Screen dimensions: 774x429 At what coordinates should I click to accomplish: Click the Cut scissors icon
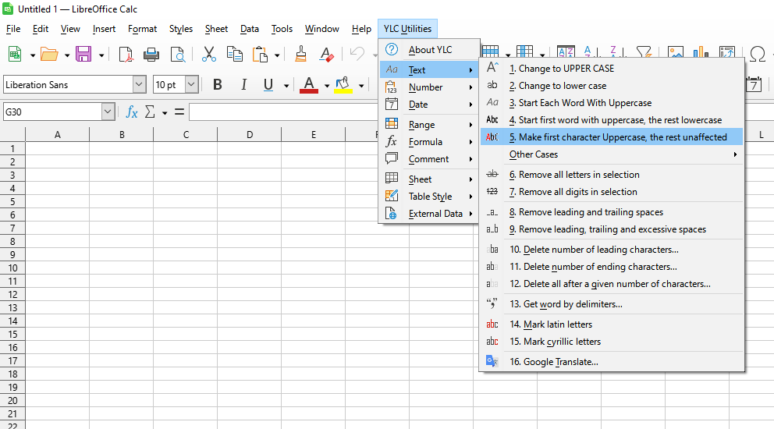pyautogui.click(x=208, y=54)
